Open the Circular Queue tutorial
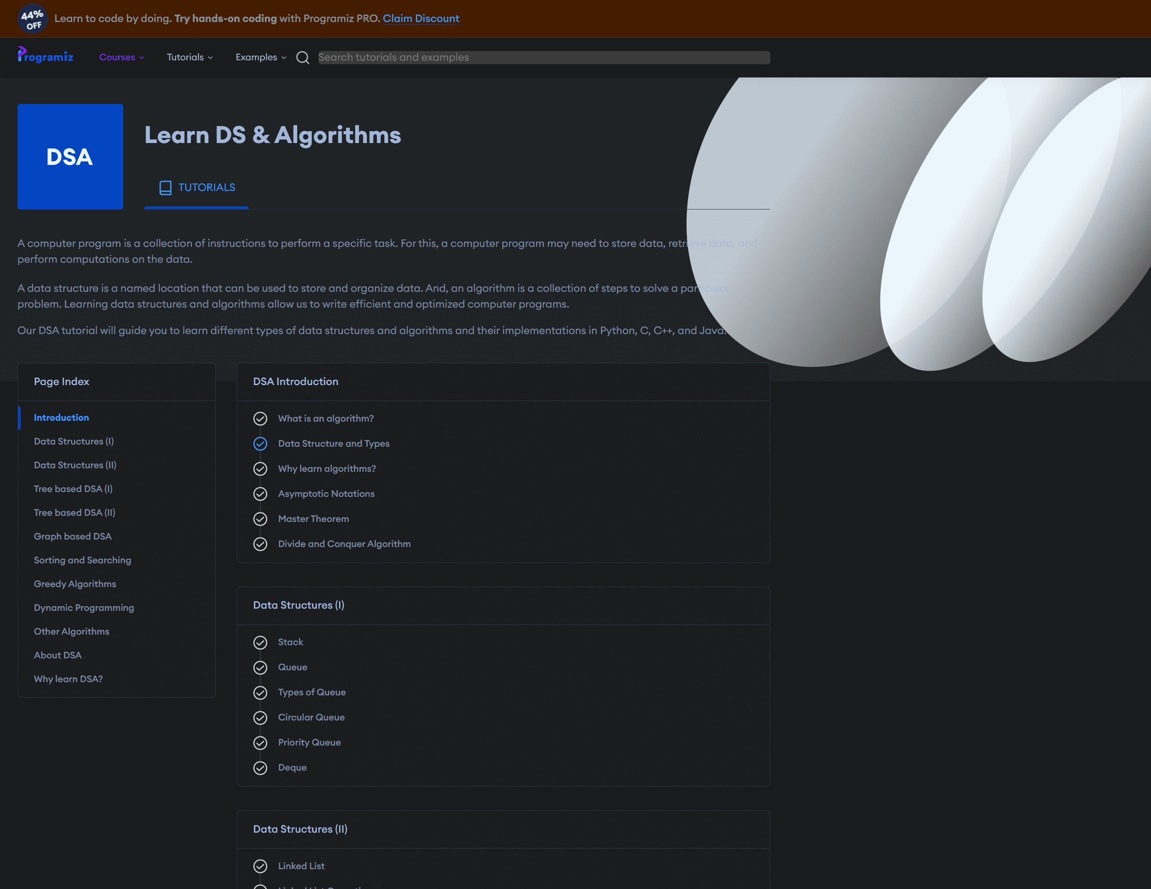 point(312,717)
